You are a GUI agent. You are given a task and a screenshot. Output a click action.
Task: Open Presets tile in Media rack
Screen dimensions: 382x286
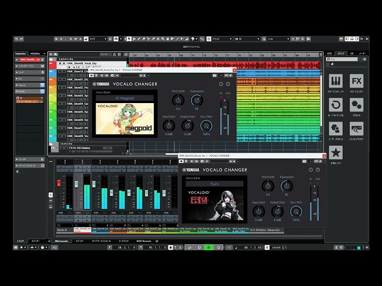click(356, 105)
